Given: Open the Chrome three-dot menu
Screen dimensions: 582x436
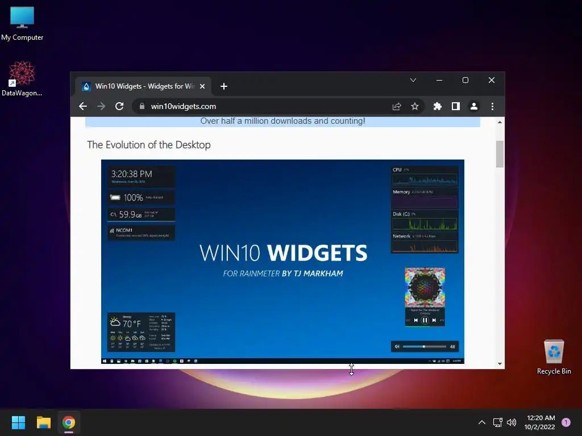Looking at the screenshot, I should pyautogui.click(x=493, y=106).
